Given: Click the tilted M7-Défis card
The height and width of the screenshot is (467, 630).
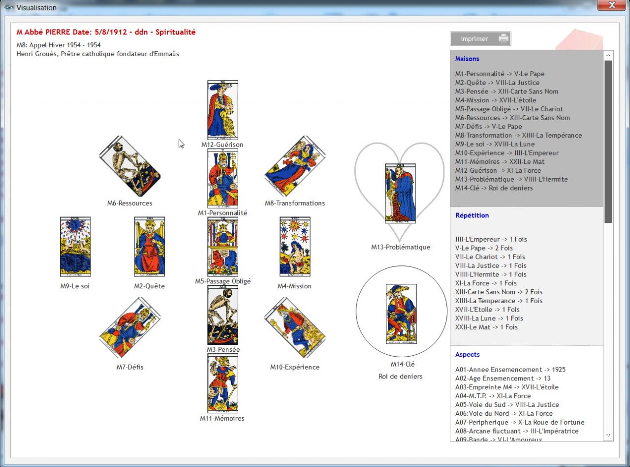Looking at the screenshot, I should 129,328.
